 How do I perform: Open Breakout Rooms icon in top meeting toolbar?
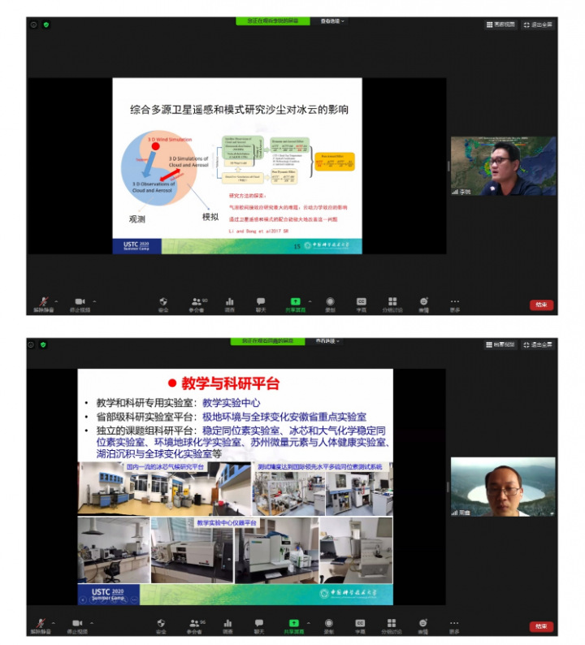392,301
